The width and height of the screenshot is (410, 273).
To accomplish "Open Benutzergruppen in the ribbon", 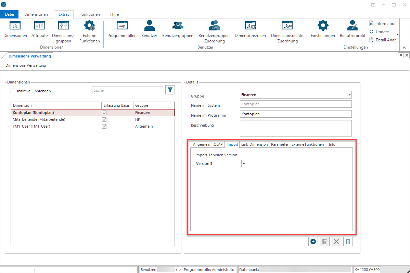I will click(x=178, y=29).
